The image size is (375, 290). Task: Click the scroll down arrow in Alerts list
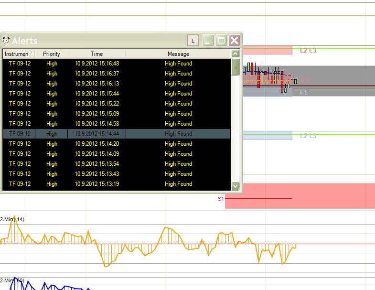[235, 186]
